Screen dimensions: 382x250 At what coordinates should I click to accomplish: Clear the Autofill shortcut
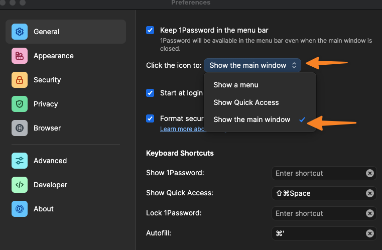(x=370, y=233)
